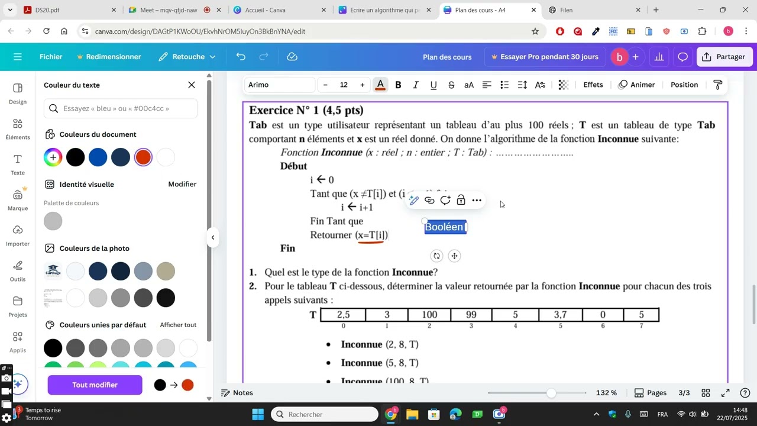Click the Tout modifier button
This screenshot has width=757, height=426.
point(95,385)
